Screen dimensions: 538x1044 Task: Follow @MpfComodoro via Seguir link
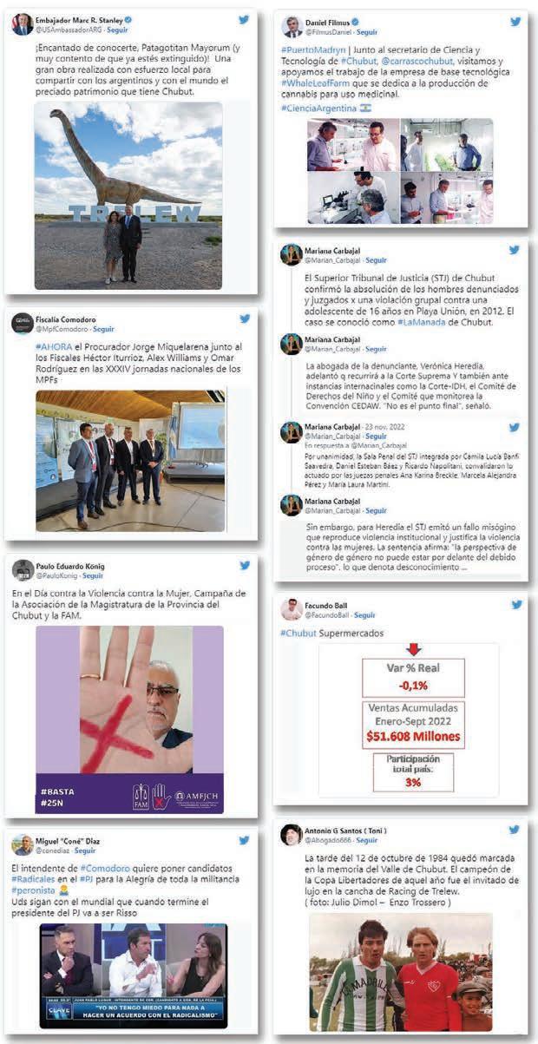103,330
